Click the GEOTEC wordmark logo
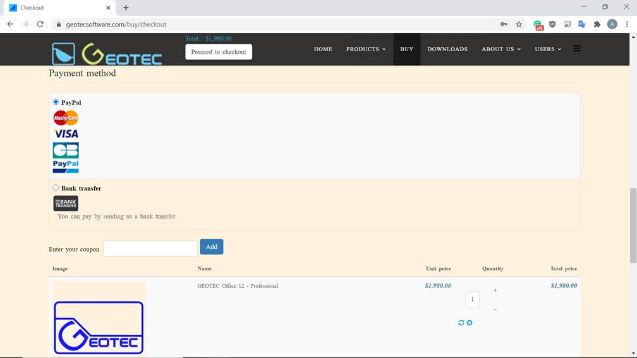 [122, 54]
